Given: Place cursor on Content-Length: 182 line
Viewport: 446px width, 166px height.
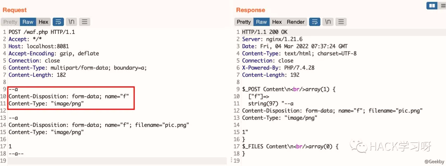Looking at the screenshot, I should (x=37, y=75).
